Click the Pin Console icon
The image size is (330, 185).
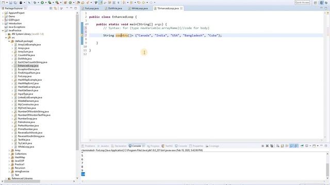pos(302,146)
